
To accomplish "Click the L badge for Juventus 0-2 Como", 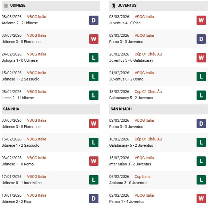I will pyautogui.click(x=201, y=76).
